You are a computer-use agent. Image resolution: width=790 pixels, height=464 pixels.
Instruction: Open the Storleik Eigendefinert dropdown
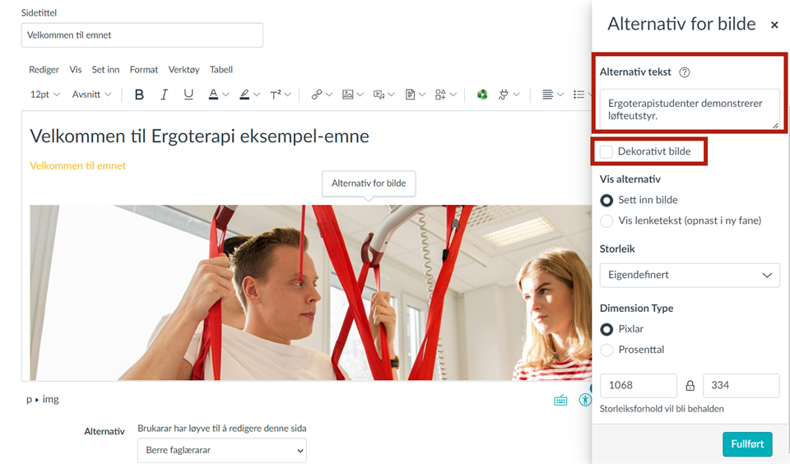(689, 275)
